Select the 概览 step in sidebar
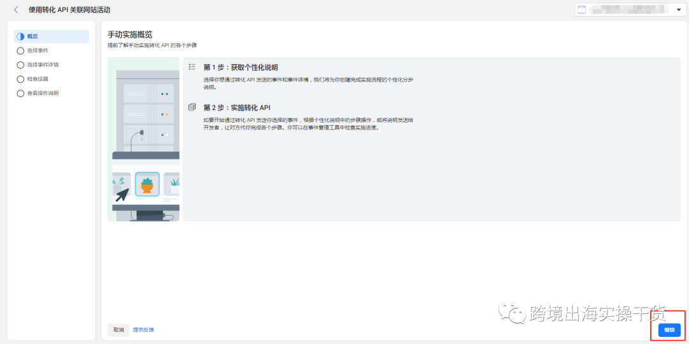 click(x=52, y=36)
